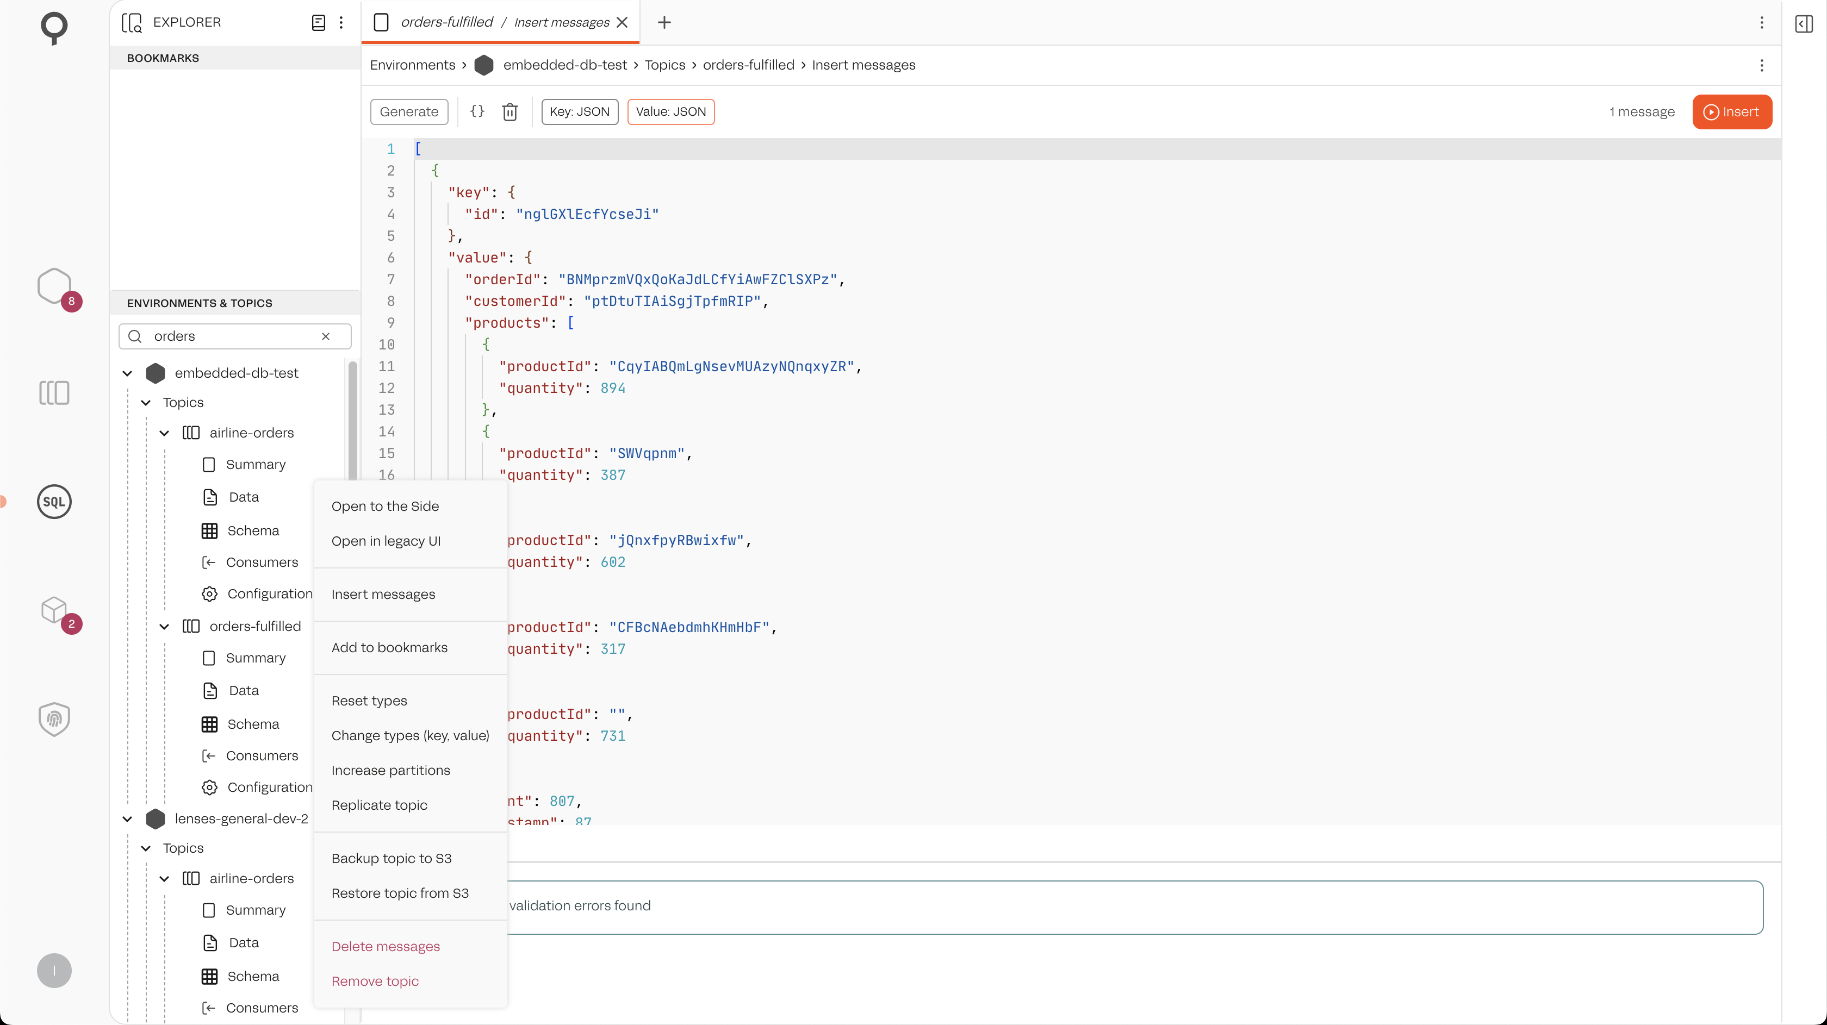
Task: Click the trash delete icon in toolbar
Action: (509, 112)
